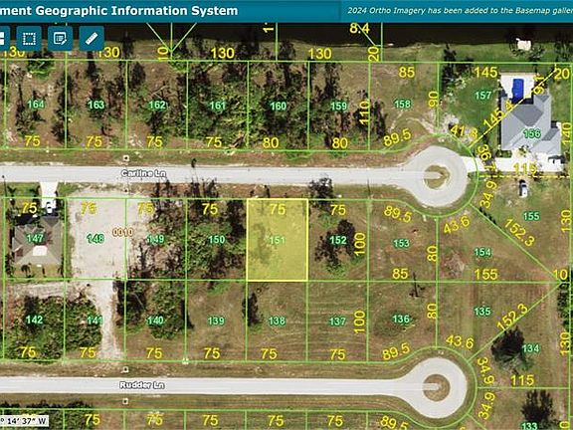Click the coordinates readout at bottom left

point(24,421)
